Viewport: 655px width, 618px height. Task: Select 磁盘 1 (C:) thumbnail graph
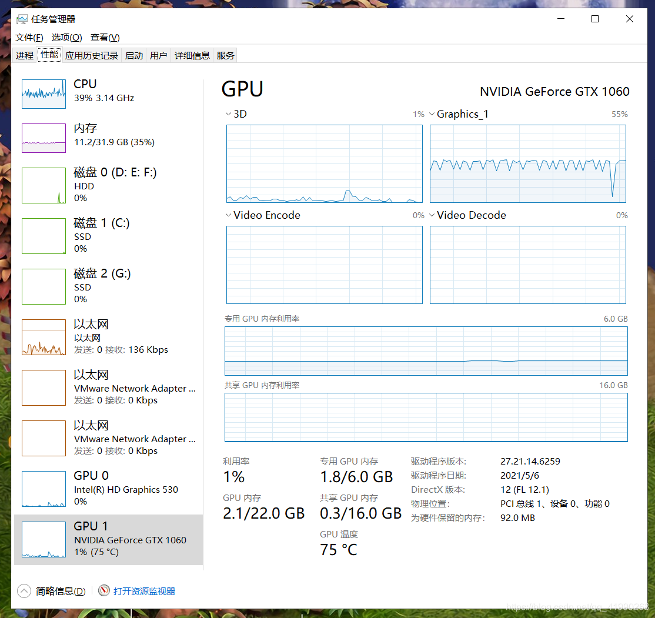[44, 236]
